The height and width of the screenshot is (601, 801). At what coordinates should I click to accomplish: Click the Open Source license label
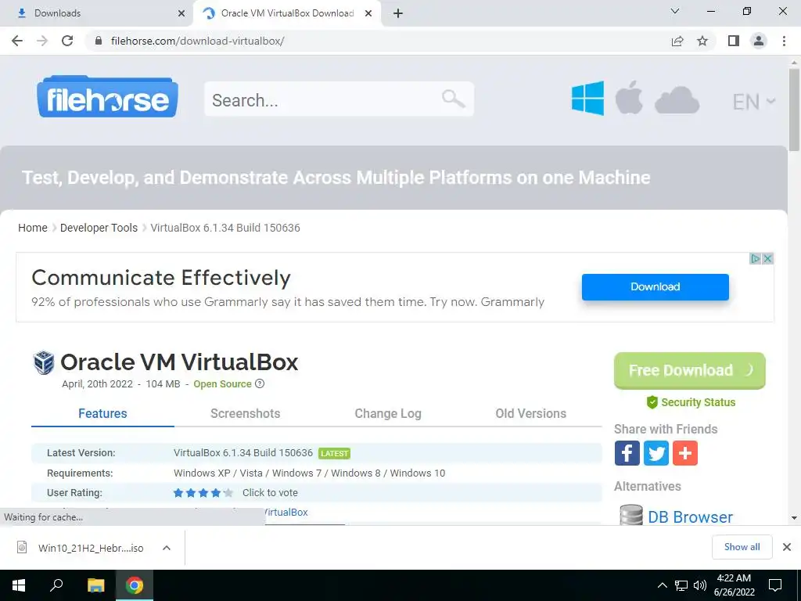222,383
